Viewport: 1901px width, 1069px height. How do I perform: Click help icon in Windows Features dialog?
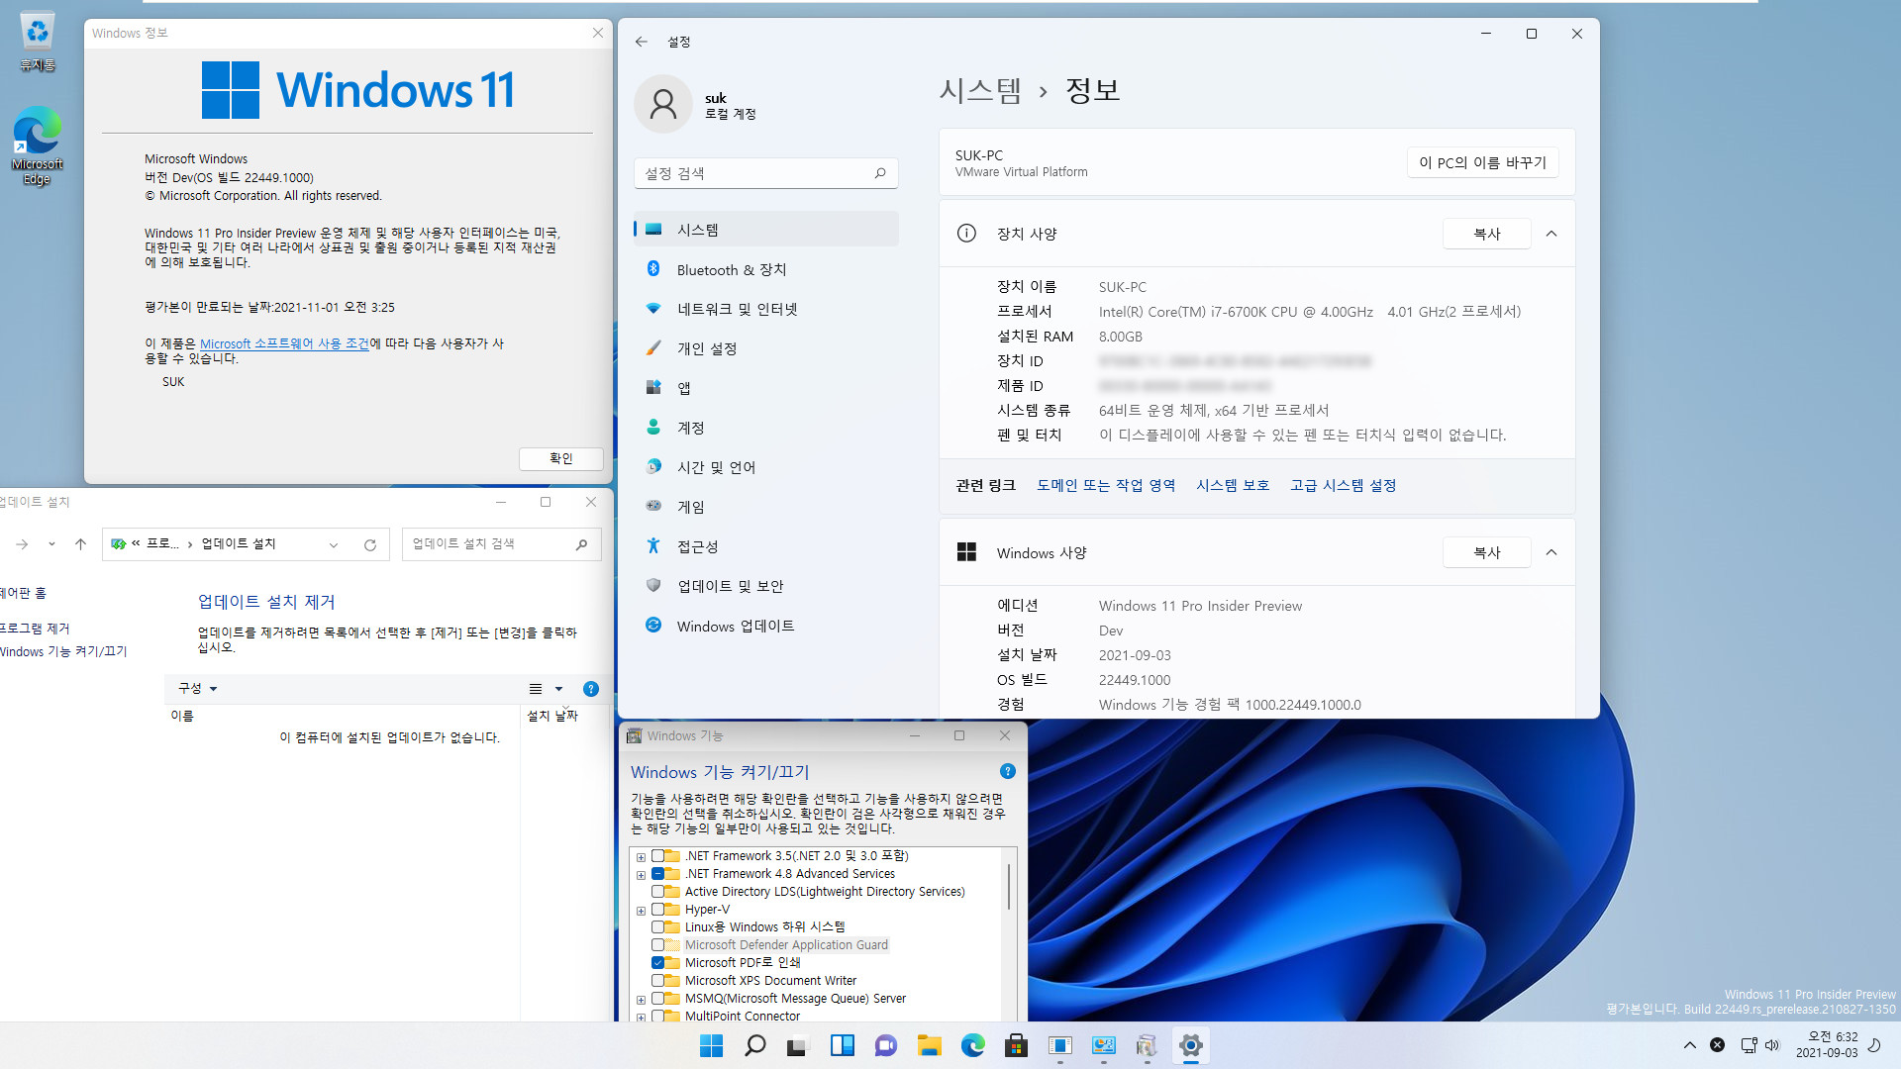pos(1008,771)
